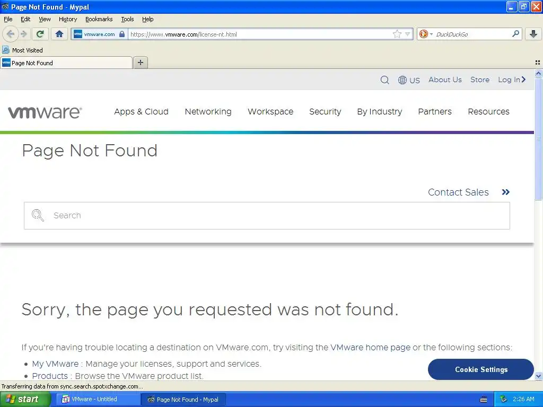Image resolution: width=543 pixels, height=407 pixels.
Task: Open the browser Home icon
Action: 59,34
